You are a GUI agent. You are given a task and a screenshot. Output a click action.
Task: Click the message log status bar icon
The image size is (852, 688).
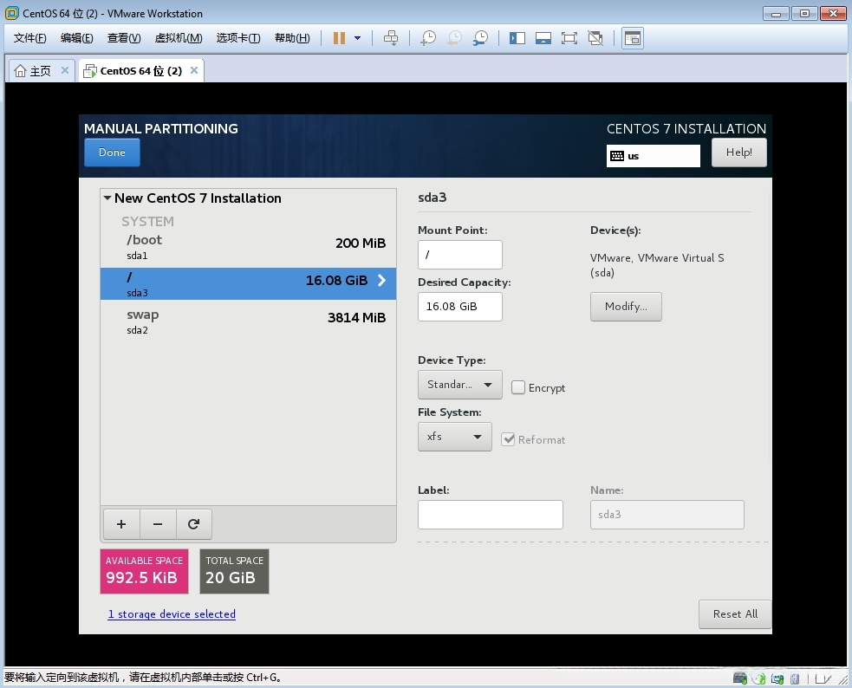point(823,678)
